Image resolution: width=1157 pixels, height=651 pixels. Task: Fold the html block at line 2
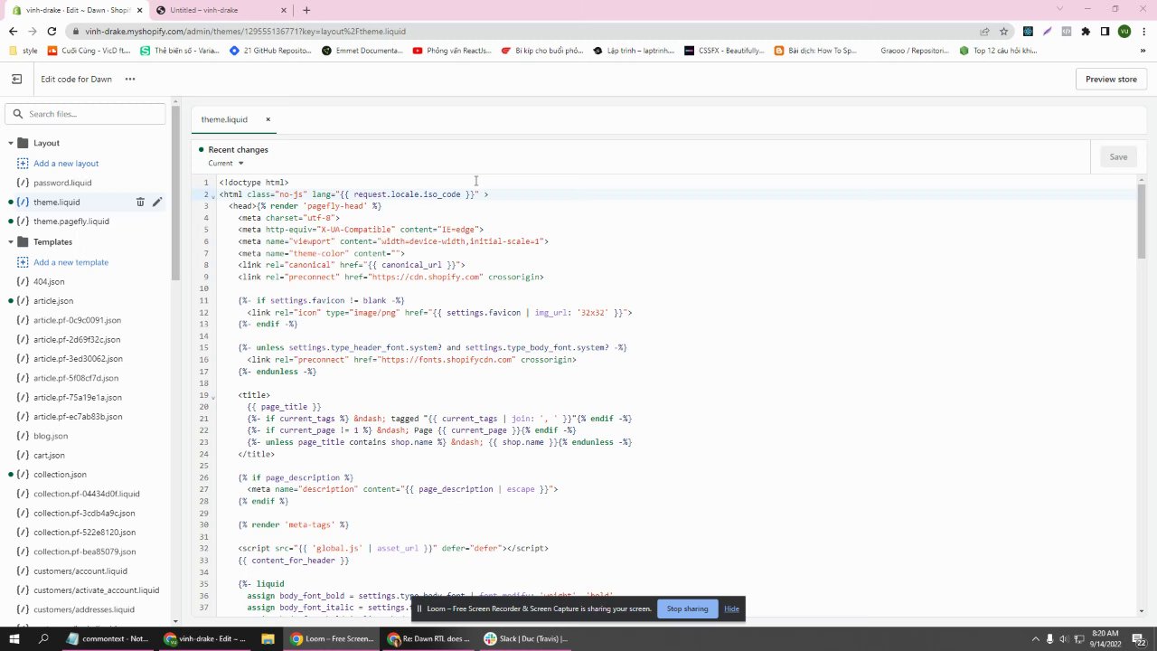click(x=213, y=195)
